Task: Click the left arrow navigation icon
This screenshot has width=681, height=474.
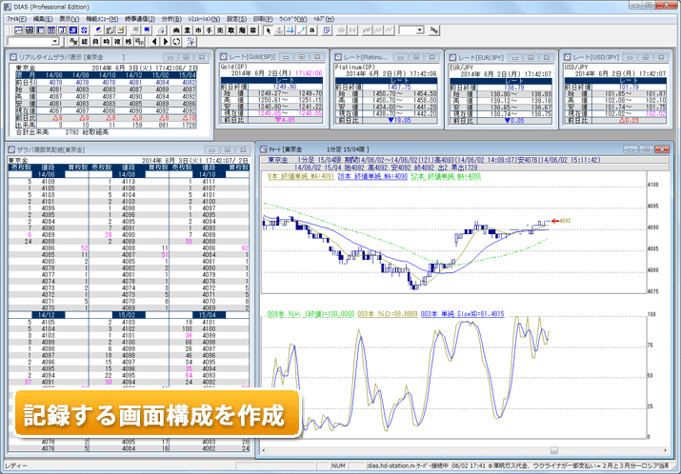Action: click(153, 42)
